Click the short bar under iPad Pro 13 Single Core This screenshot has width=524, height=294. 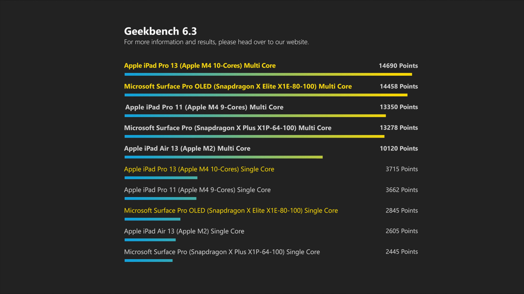point(161,178)
